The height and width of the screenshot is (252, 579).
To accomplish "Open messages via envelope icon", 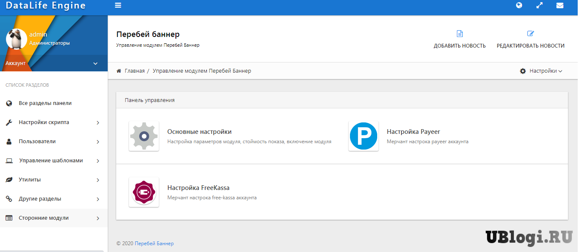I will 560,6.
